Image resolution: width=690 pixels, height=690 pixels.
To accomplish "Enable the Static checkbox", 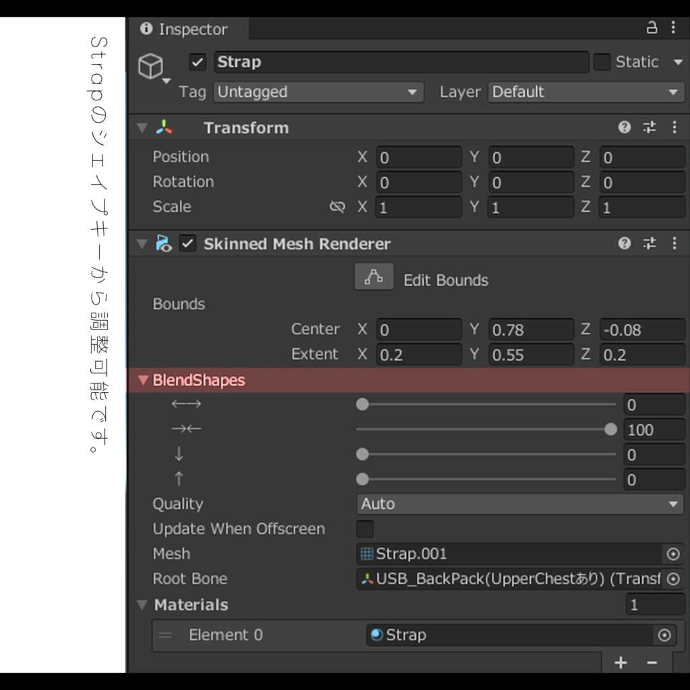I will pos(602,62).
